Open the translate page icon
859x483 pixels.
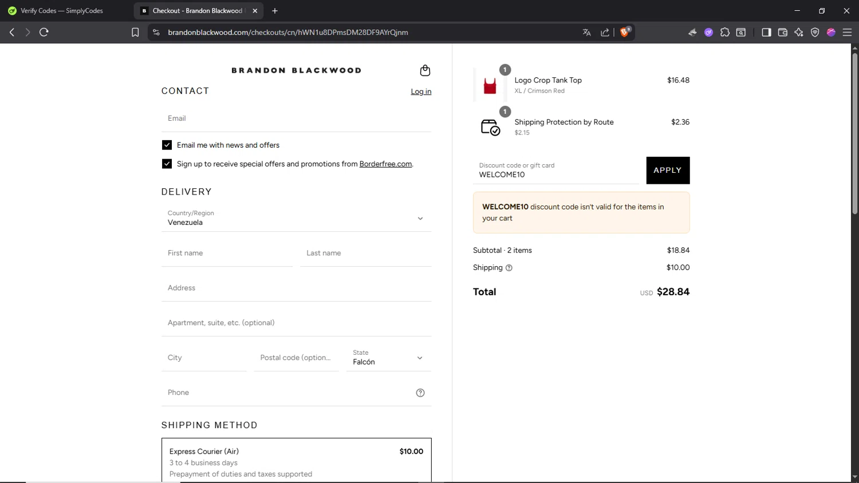click(x=586, y=33)
